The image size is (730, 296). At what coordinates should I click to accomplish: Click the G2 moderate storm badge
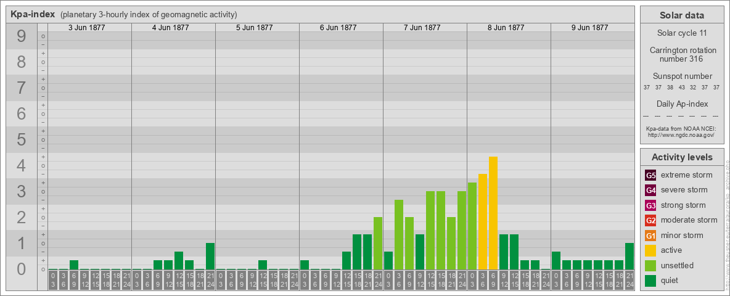pos(650,220)
